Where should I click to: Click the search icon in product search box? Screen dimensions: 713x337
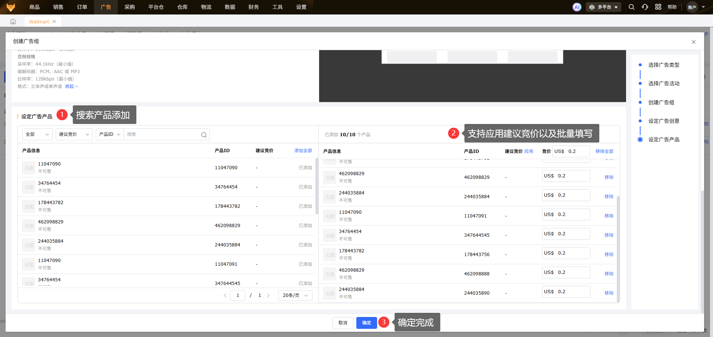pos(204,135)
